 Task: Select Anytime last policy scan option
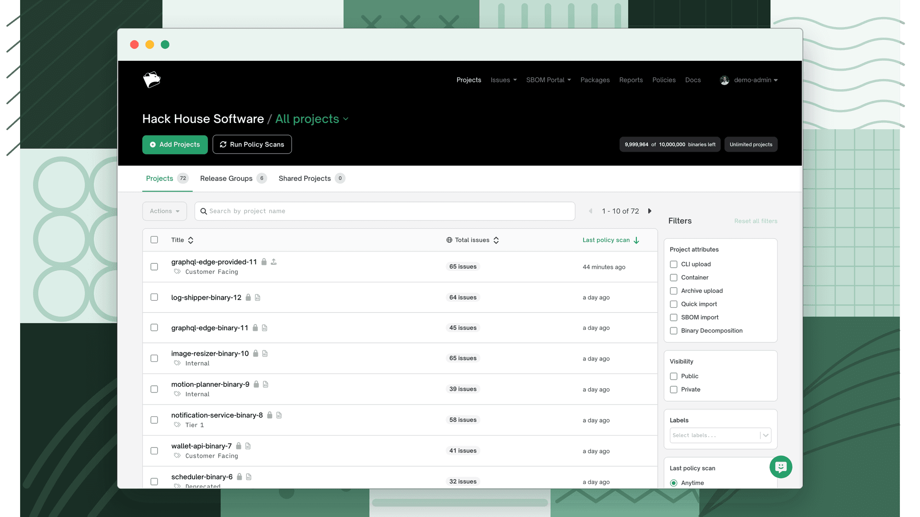(x=674, y=483)
